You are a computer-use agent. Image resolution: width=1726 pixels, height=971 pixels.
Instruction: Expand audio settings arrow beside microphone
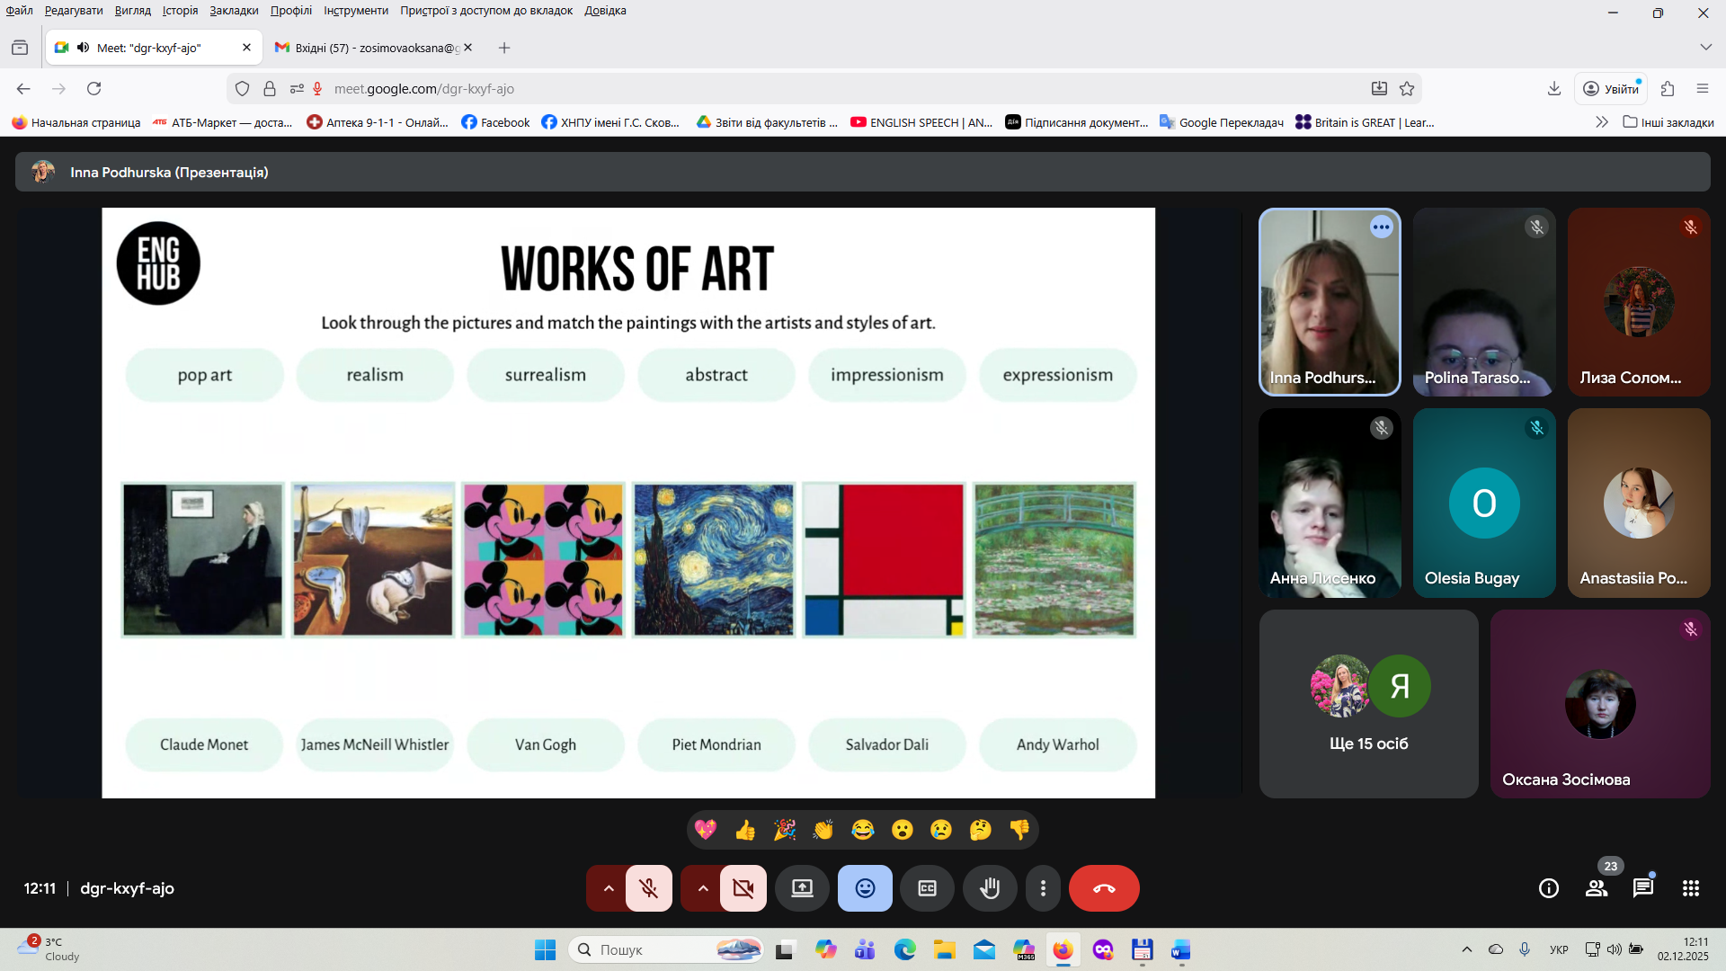(x=609, y=888)
